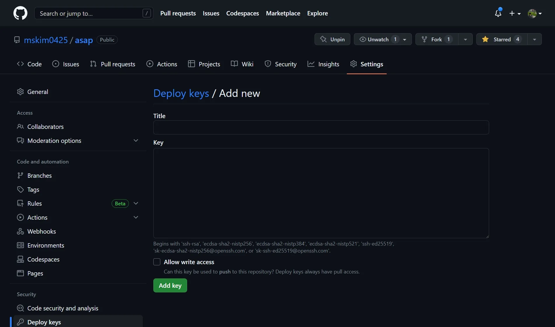Go back via Deploy keys breadcrumb link
The image size is (555, 327).
(x=181, y=93)
